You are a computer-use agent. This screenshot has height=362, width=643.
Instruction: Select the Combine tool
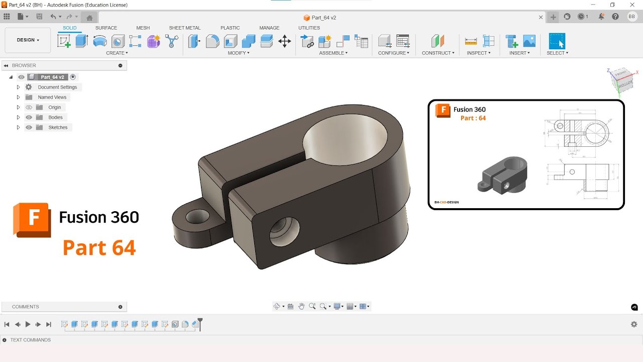[249, 41]
